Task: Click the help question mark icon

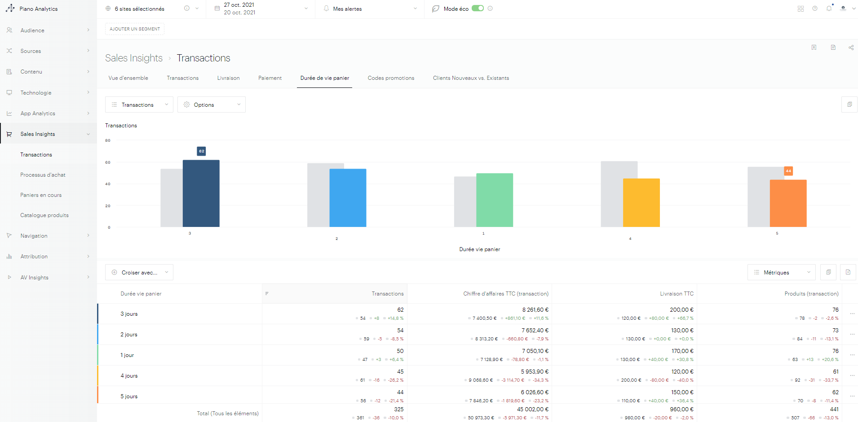Action: point(815,9)
